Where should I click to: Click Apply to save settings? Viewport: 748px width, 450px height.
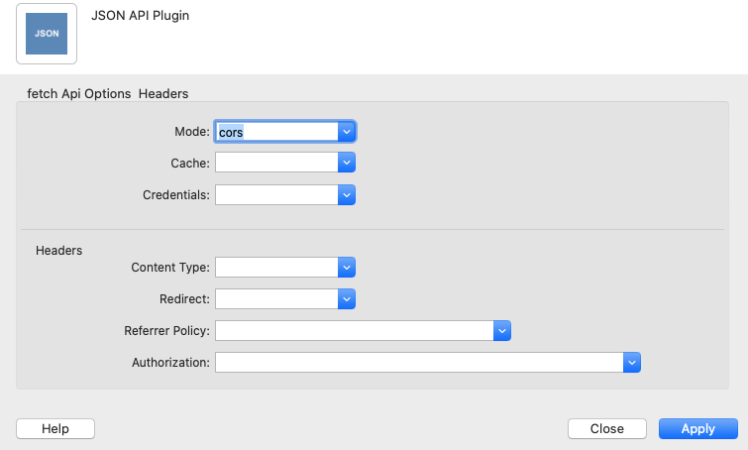tap(697, 428)
